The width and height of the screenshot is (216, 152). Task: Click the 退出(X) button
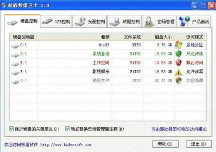(199, 144)
